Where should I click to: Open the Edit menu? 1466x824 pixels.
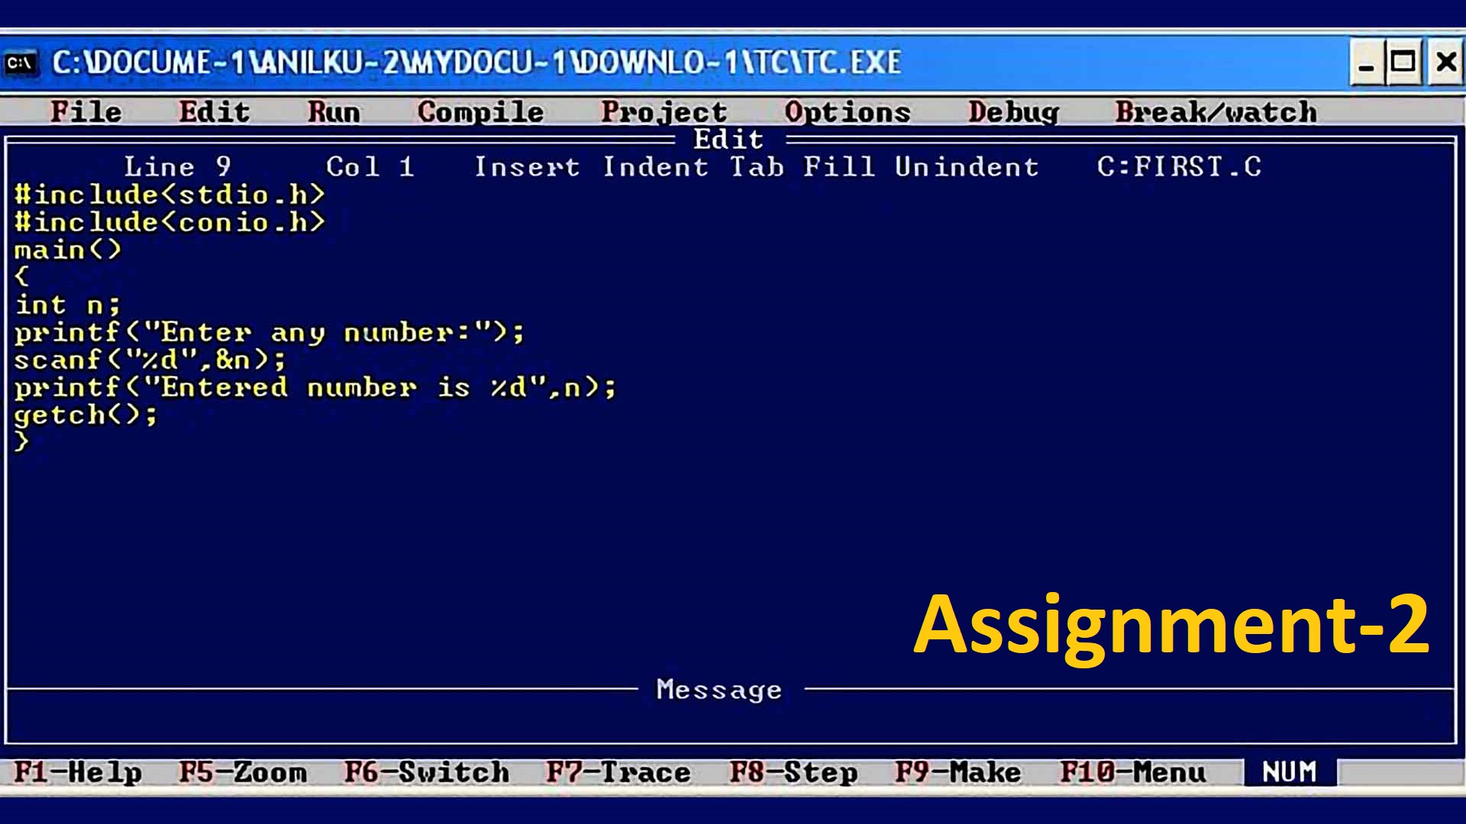click(215, 111)
